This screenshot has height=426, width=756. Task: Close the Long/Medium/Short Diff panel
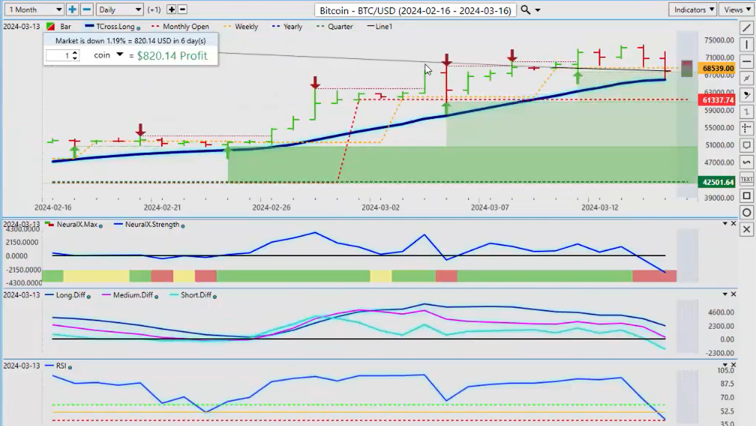[x=733, y=294]
